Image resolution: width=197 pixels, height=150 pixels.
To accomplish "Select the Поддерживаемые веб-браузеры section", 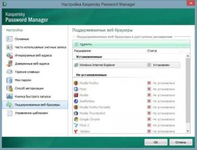I will tap(35, 105).
